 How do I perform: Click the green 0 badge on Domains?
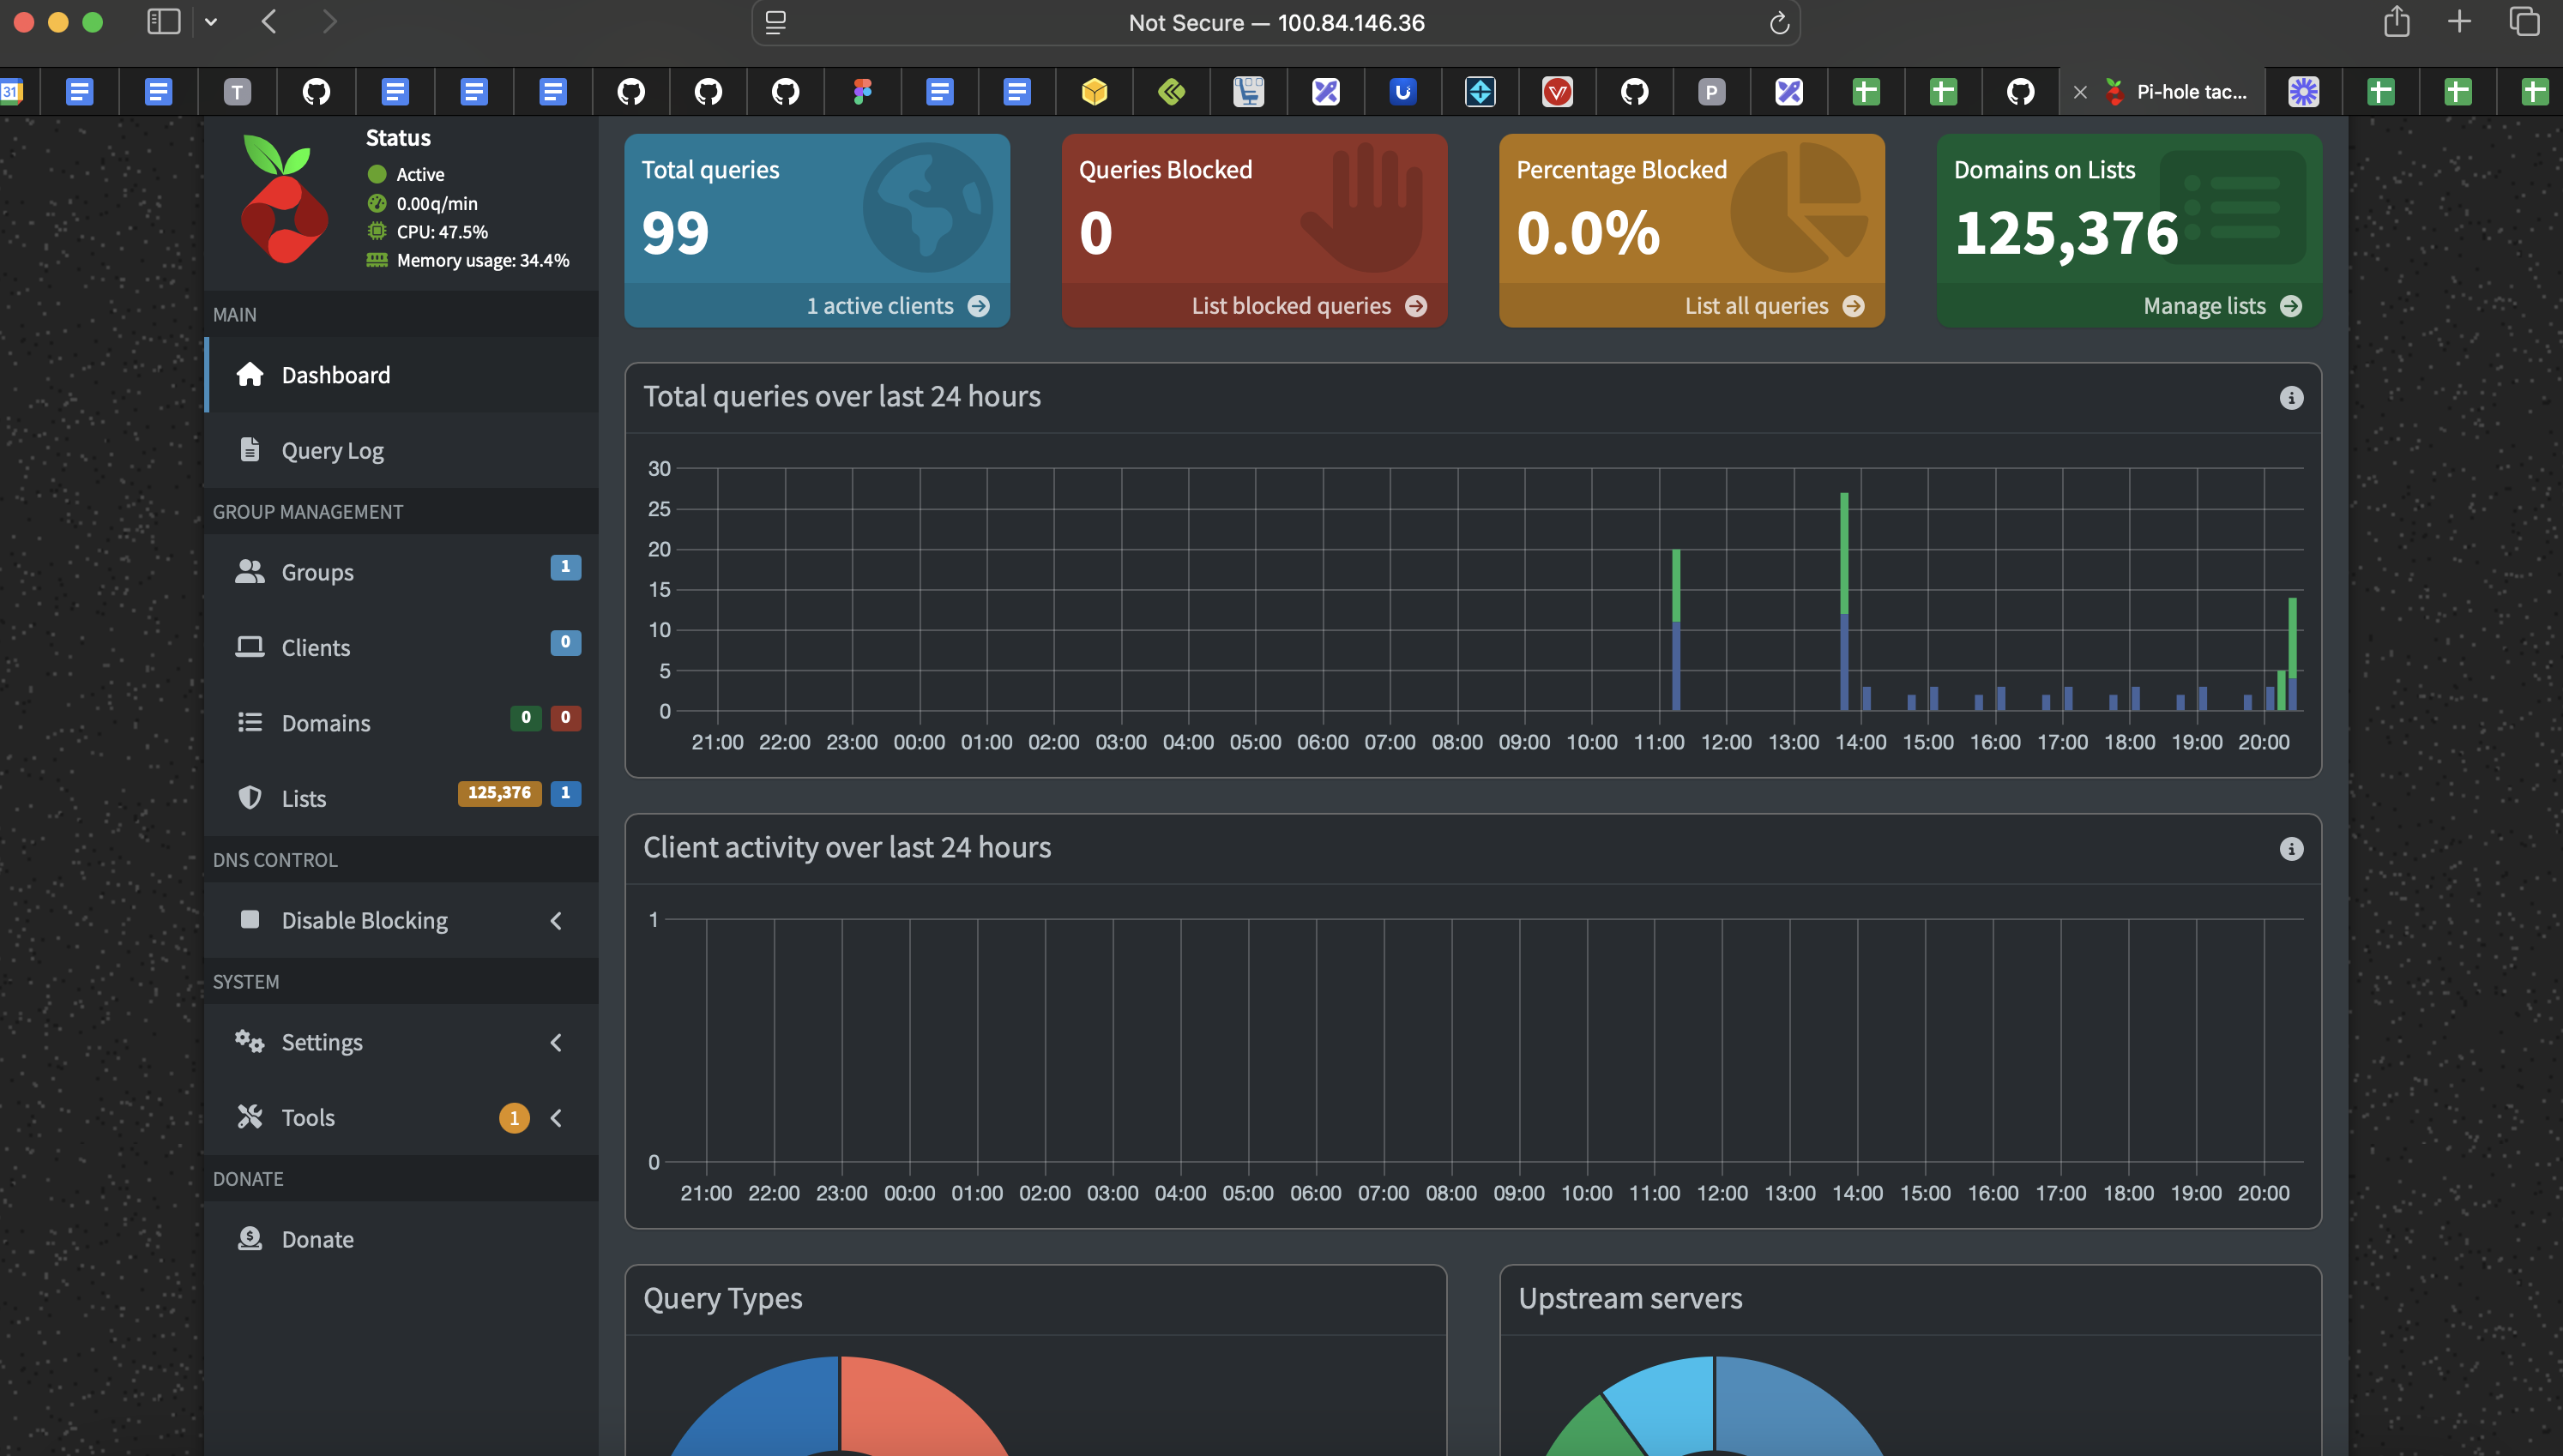pos(526,717)
